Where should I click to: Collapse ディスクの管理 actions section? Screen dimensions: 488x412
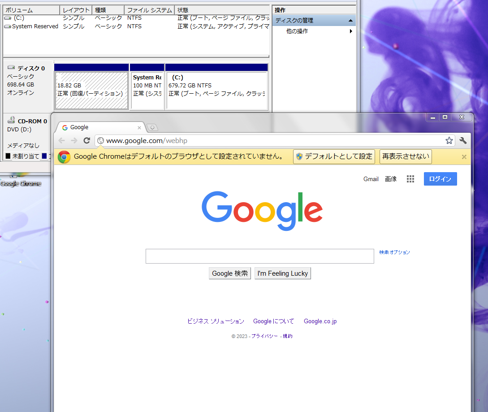pos(351,21)
